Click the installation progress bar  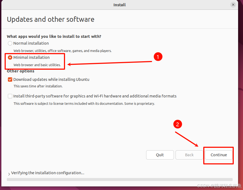click(120, 179)
